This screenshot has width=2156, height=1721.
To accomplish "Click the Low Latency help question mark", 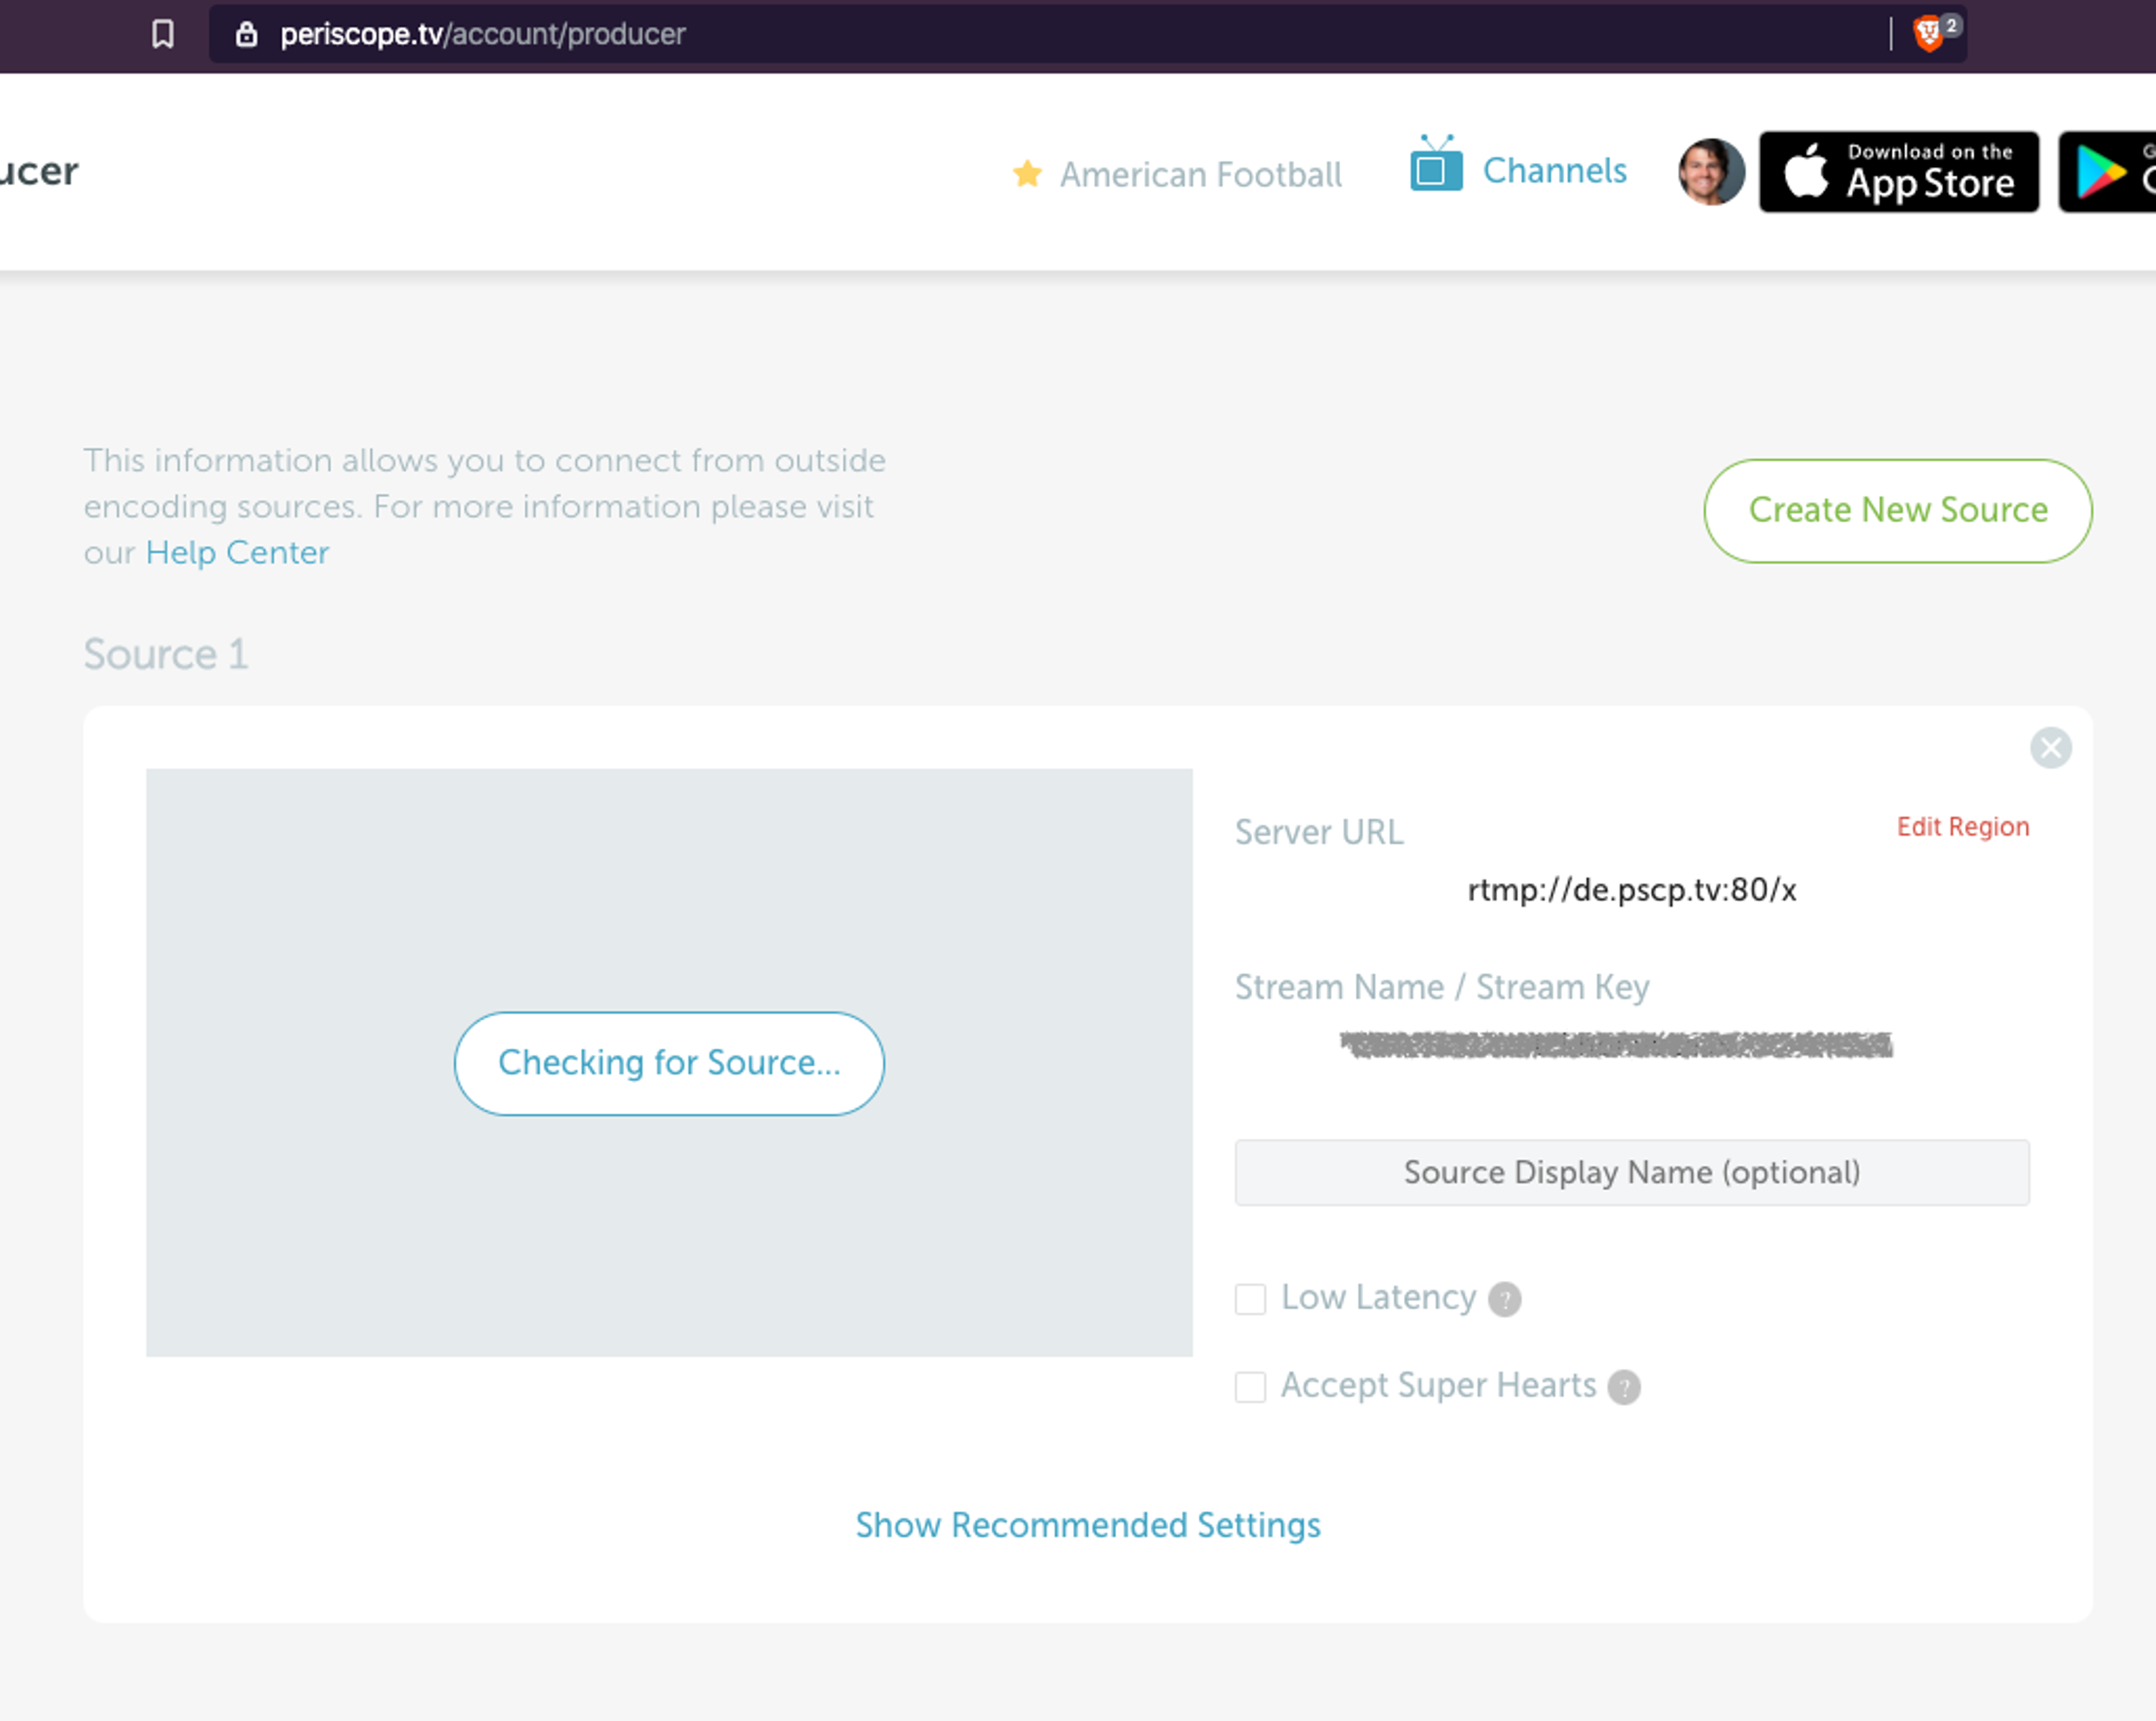I will [x=1504, y=1299].
